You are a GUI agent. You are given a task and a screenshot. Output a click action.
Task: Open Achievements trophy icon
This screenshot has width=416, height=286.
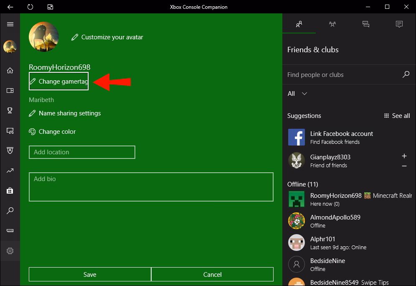pyautogui.click(x=10, y=110)
